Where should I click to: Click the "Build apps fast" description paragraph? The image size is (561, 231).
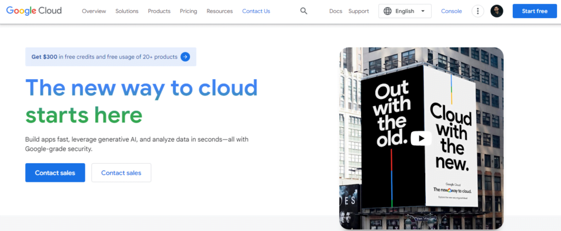(136, 144)
